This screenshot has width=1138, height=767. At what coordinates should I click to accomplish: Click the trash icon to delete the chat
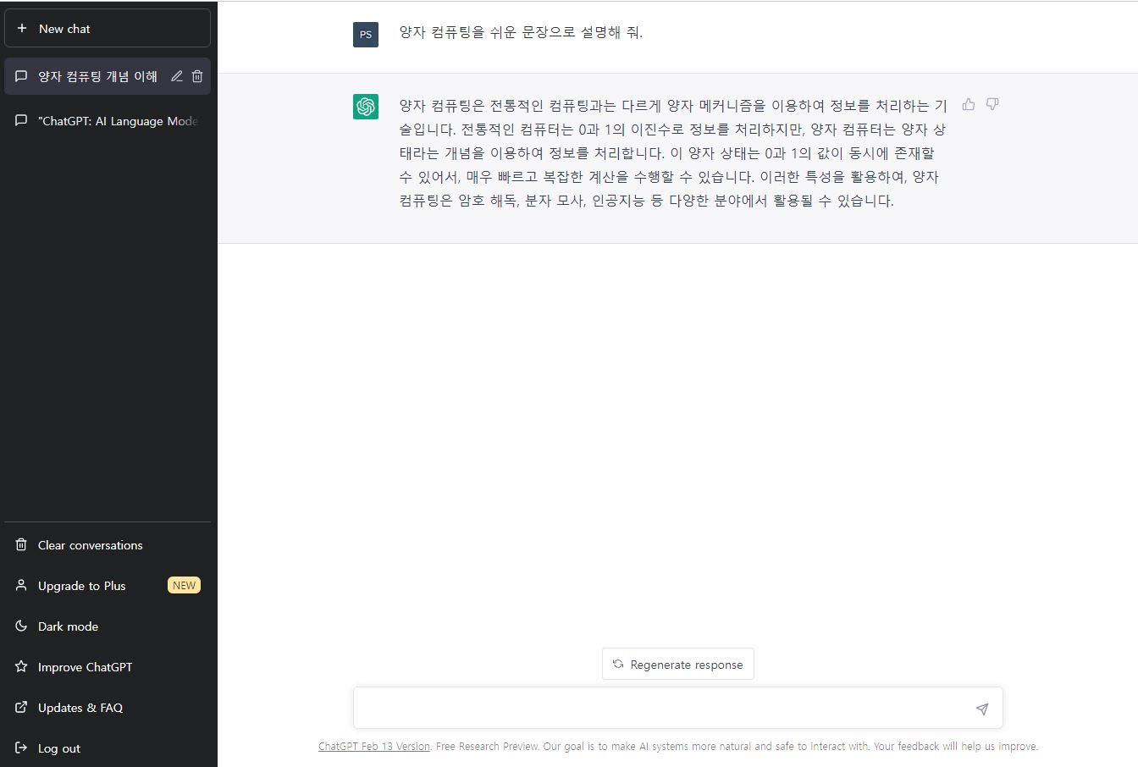pos(196,75)
